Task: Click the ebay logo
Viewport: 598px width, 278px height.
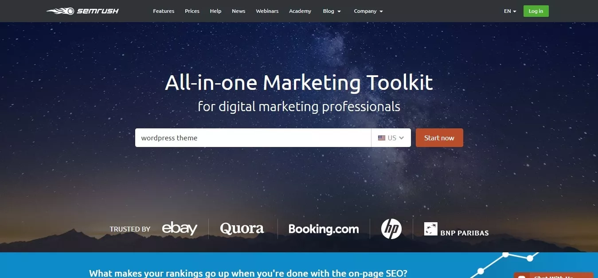Action: (x=180, y=228)
